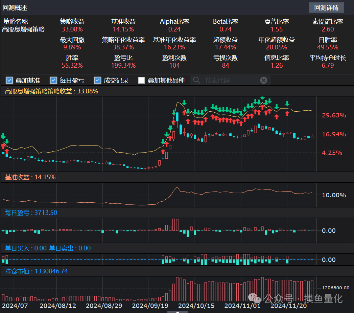Click the rightmost red buy arrow on chart
This screenshot has height=313, width=354.
tap(287, 113)
